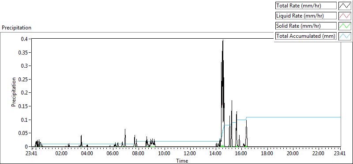Click the 12:00 time axis label
Viewport: 353px width, 164px height.
click(190, 154)
